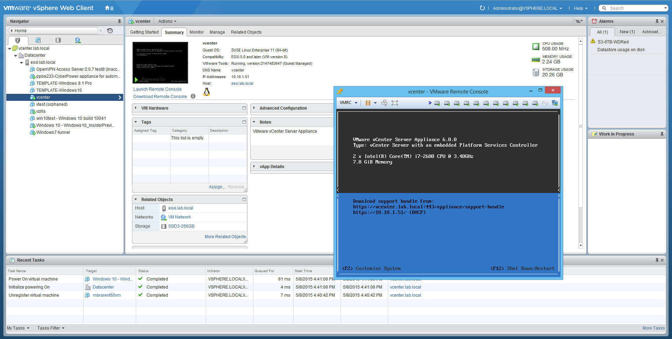Viewport: 672px width, 339px height.
Task: Open esxi.lab.local host link in summary
Action: click(x=242, y=84)
